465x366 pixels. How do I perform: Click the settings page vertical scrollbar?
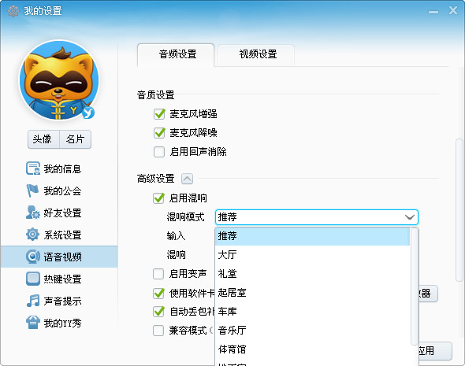459,209
